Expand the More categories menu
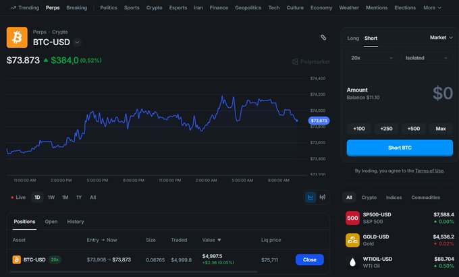 [433, 8]
